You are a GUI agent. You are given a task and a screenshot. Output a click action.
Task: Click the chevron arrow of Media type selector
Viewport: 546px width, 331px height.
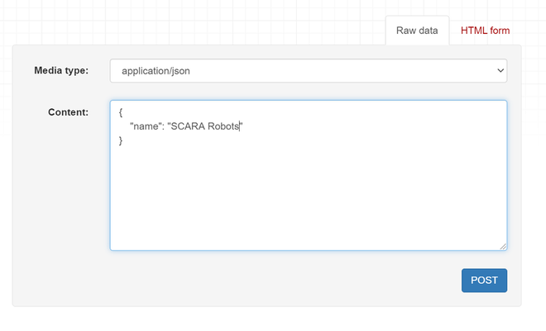coord(500,70)
